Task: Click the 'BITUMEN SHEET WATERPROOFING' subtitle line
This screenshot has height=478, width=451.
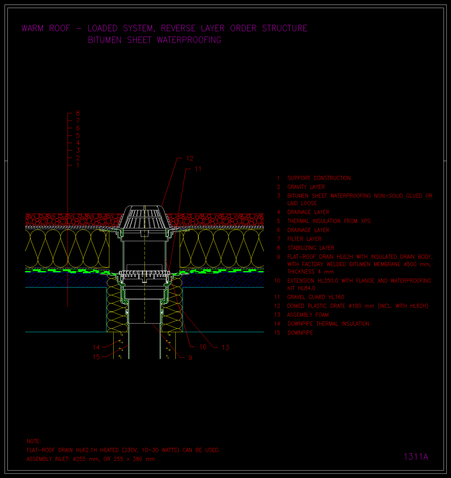Action: (155, 40)
